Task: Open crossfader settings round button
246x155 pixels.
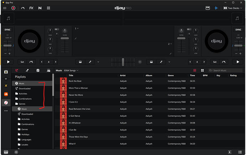Action: click(x=140, y=62)
